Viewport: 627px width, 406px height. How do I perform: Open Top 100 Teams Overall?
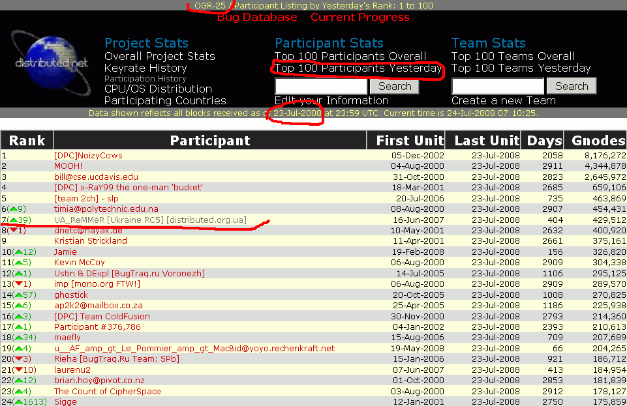(x=513, y=56)
